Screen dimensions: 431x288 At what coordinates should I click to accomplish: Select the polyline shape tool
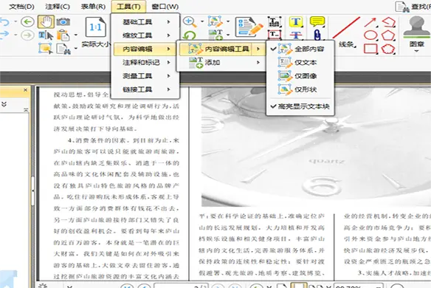(388, 22)
